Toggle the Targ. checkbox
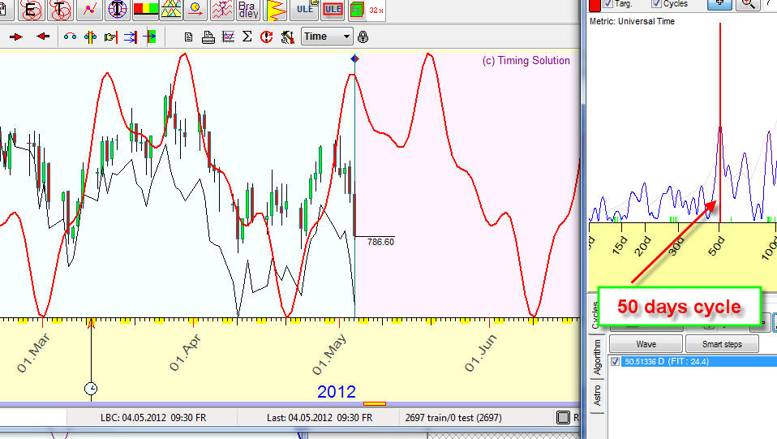This screenshot has height=439, width=777. [608, 3]
